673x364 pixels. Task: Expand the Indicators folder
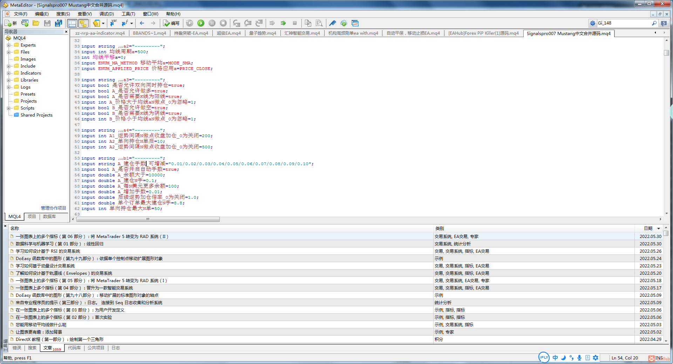click(x=9, y=73)
